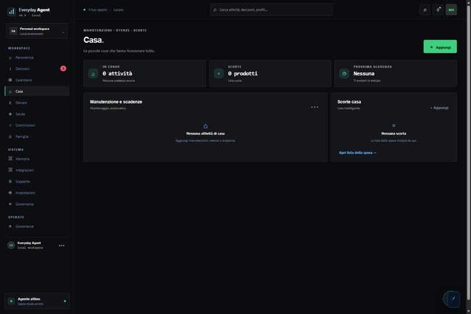Click the Panoramica home icon
471x314 pixels.
10,57
